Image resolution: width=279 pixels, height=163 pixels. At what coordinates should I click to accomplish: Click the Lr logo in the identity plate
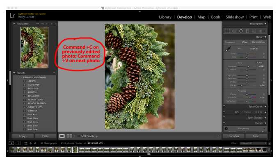(x=12, y=16)
